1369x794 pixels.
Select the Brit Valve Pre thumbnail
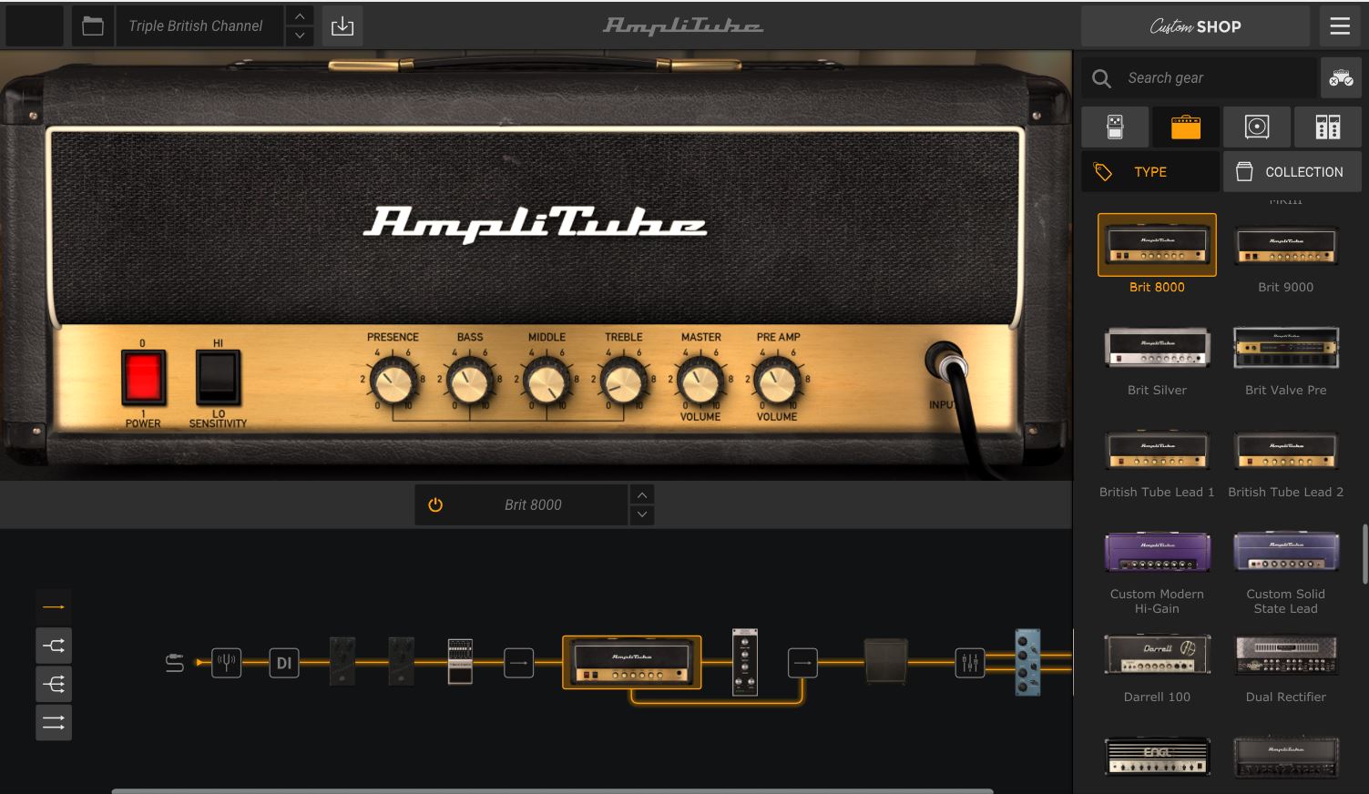(x=1286, y=347)
